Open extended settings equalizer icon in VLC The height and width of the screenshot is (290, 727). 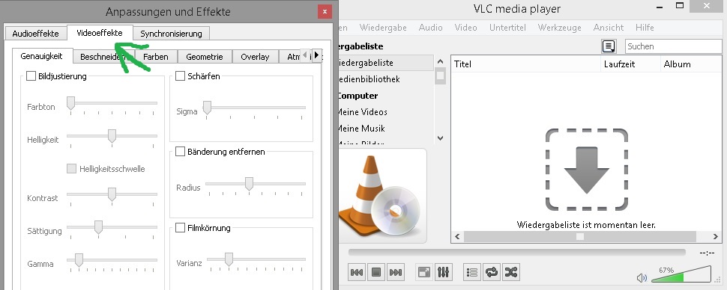point(444,272)
